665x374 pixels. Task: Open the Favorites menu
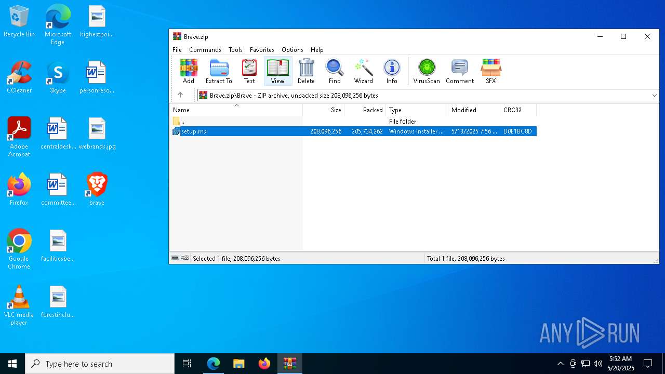click(x=262, y=50)
